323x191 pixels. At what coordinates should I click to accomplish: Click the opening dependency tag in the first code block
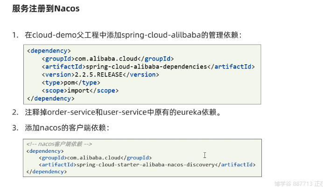click(x=49, y=51)
